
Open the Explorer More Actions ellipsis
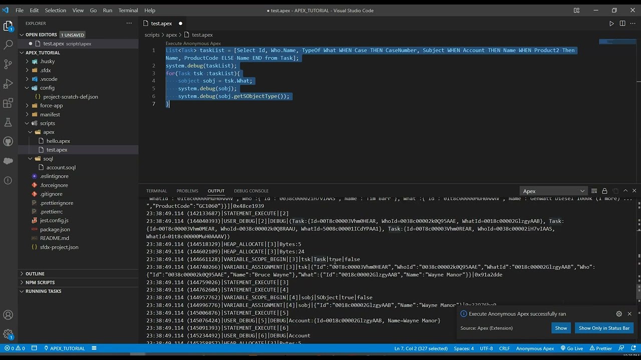point(129,23)
